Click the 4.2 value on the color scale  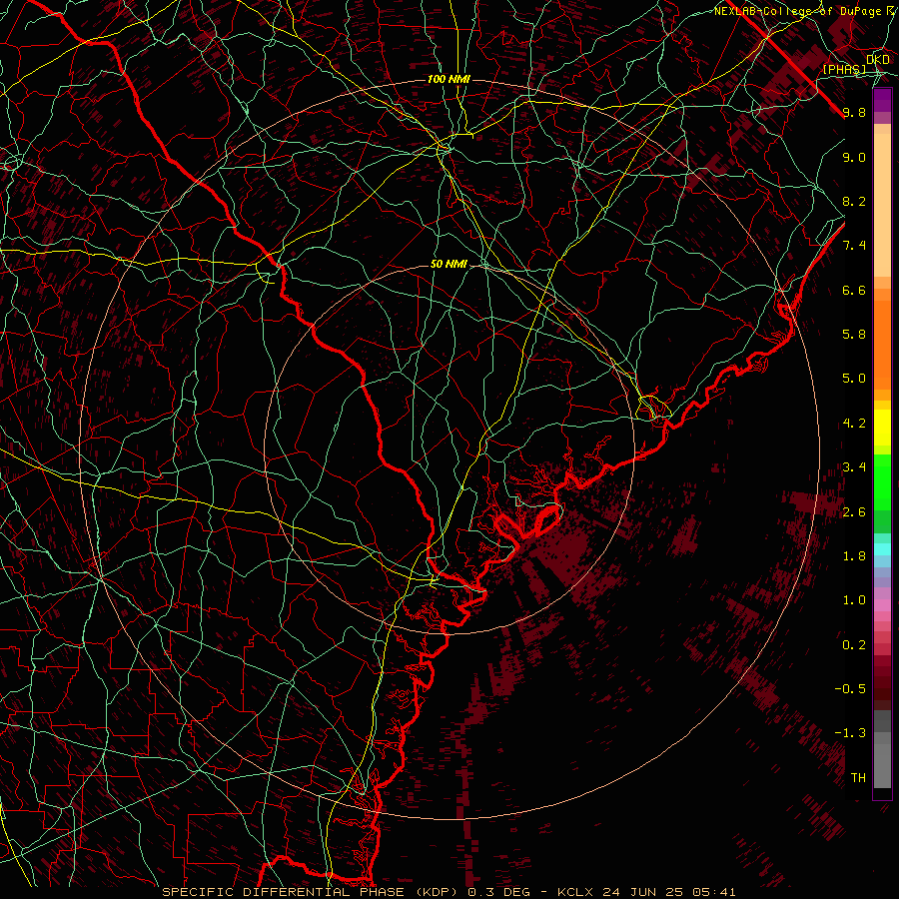854,424
